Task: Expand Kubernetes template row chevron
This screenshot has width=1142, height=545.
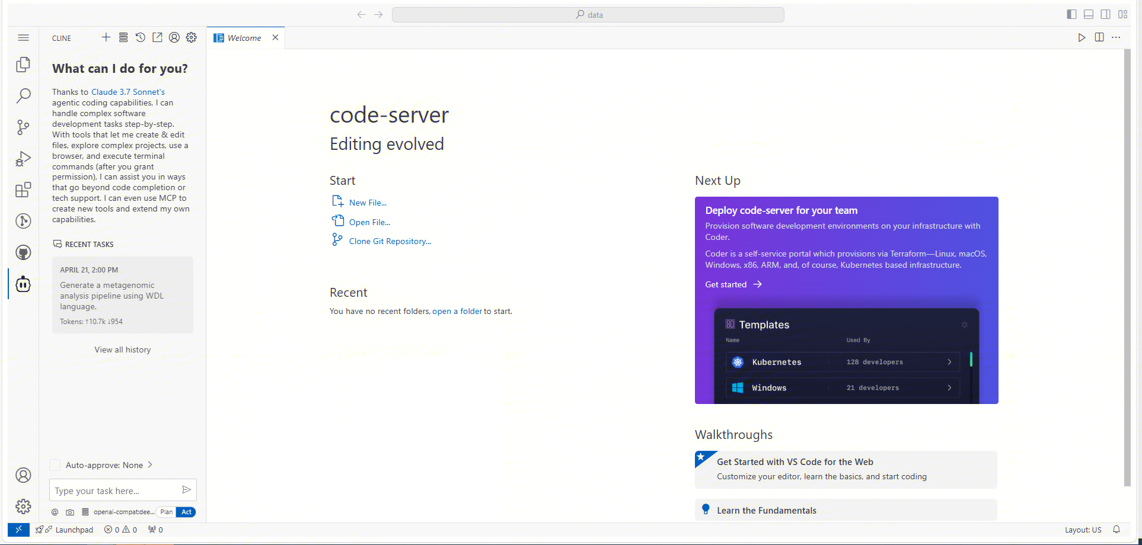Action: pyautogui.click(x=949, y=362)
